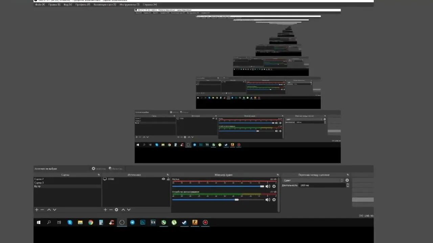Select the Сцена 3 scene

(67, 183)
